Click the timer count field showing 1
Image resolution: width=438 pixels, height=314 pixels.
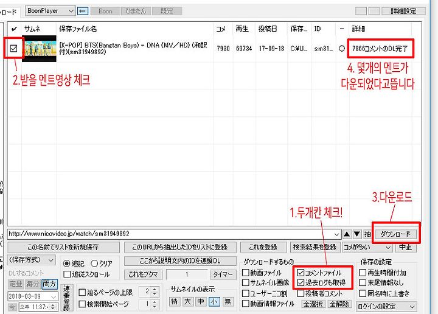187,274
